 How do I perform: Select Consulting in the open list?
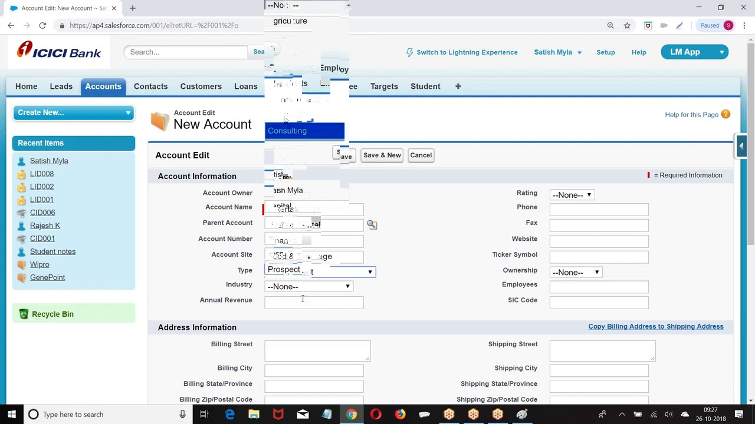pos(304,131)
